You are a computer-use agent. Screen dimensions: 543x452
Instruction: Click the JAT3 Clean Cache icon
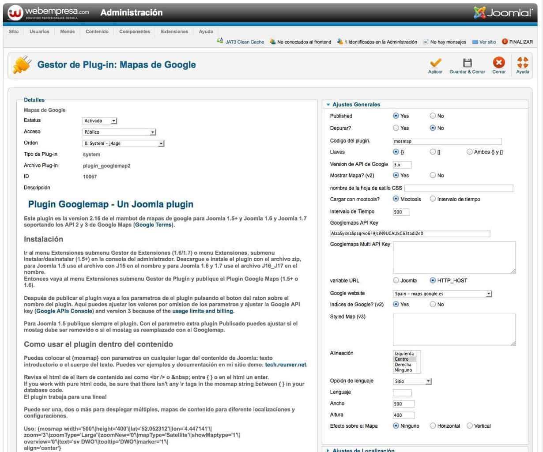[220, 41]
